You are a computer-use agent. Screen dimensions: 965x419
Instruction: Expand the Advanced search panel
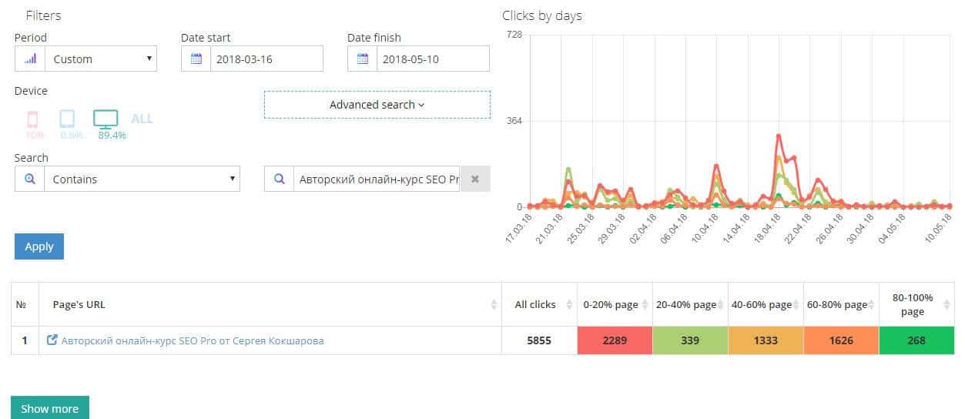tap(377, 105)
